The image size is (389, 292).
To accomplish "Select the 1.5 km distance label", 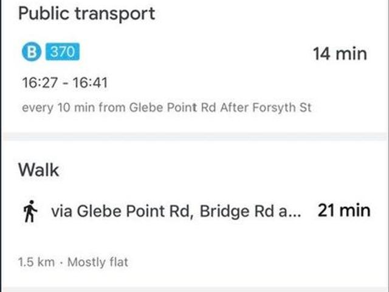I will (x=36, y=263).
